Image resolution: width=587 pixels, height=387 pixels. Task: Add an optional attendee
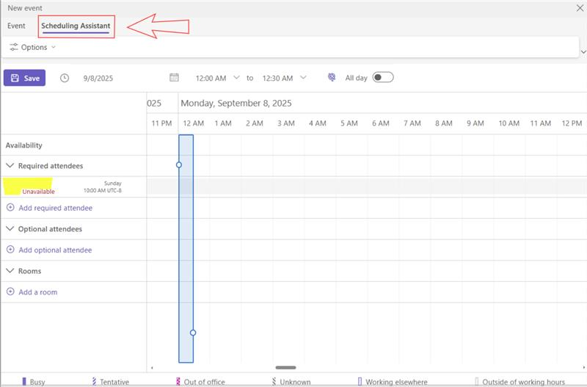55,250
